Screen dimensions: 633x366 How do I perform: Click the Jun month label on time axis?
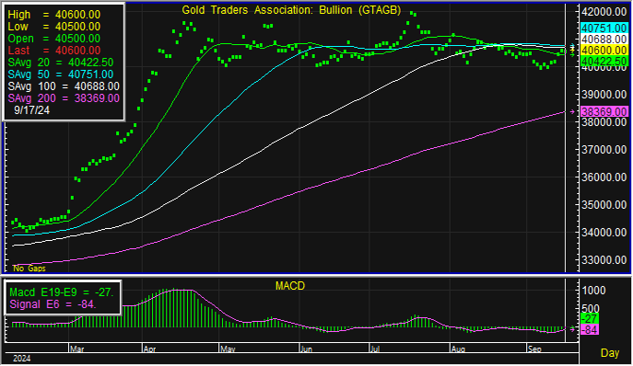coord(307,349)
